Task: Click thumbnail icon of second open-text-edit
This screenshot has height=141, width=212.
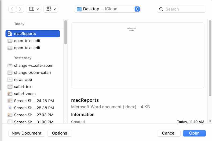Action: 10,48
